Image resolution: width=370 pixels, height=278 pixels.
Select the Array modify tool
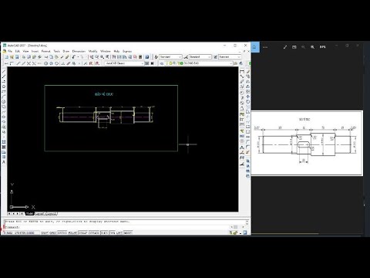248,91
